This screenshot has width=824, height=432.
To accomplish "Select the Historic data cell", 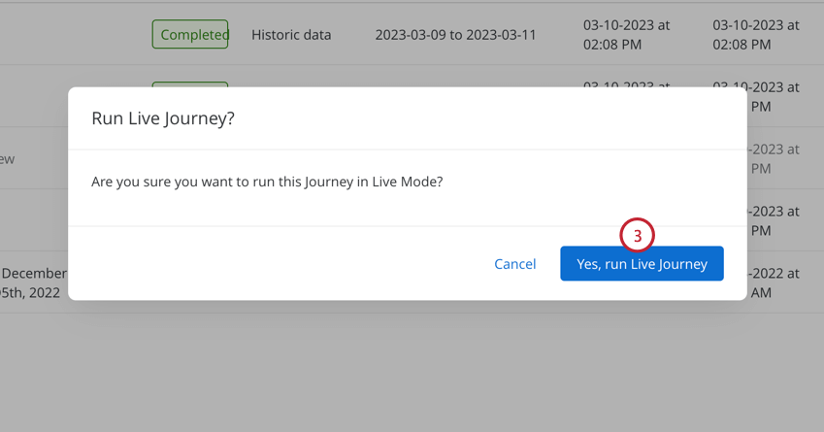I will point(291,35).
